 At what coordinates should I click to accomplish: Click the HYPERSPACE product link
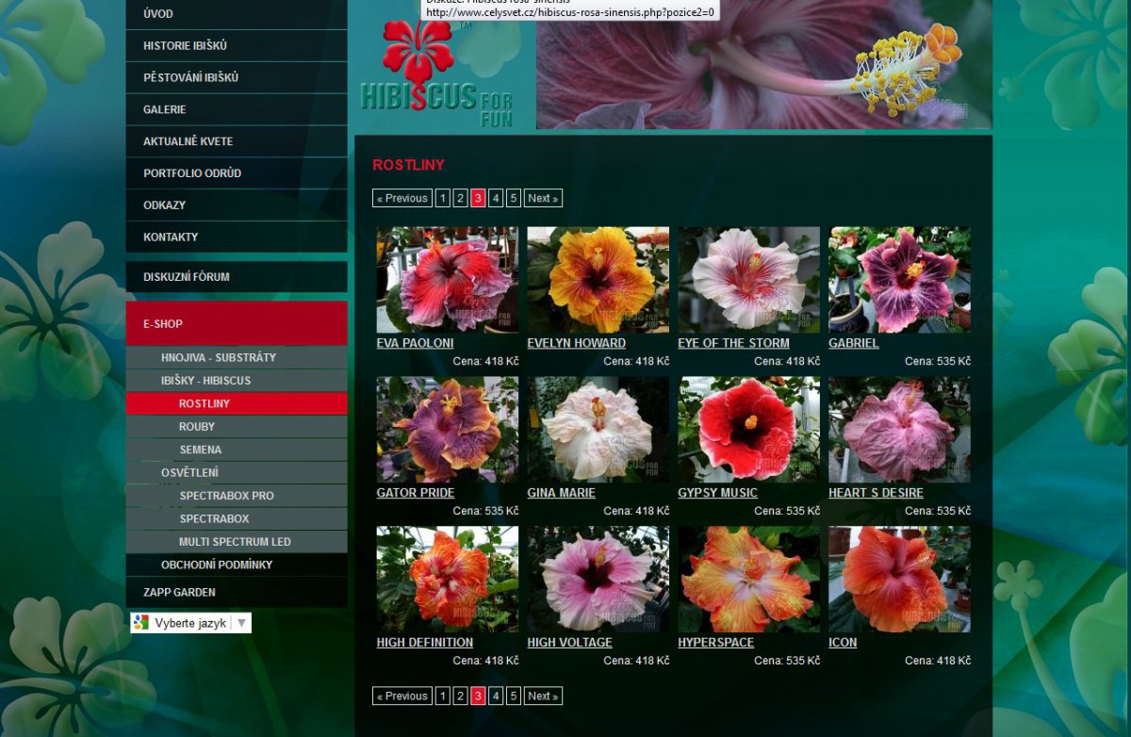pyautogui.click(x=716, y=643)
